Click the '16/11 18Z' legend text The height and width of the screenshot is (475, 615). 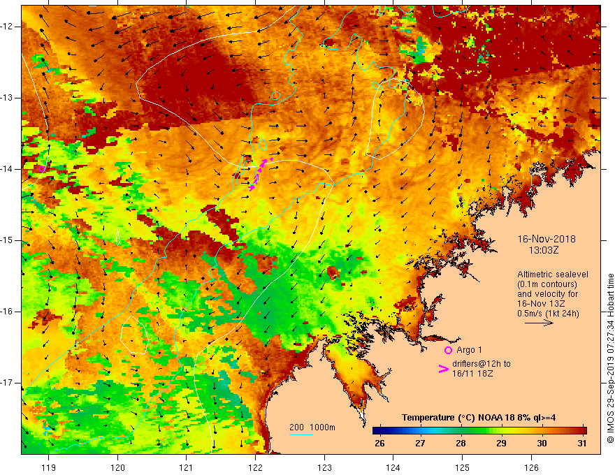coord(472,374)
